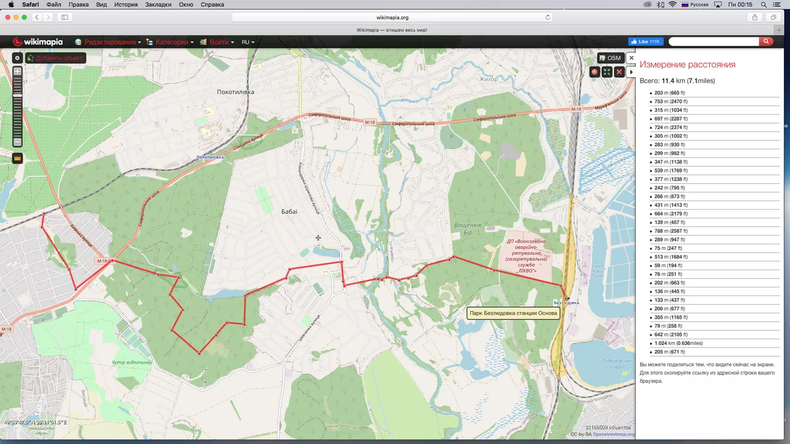
Task: Click Safari forward navigation arrow
Action: point(49,17)
